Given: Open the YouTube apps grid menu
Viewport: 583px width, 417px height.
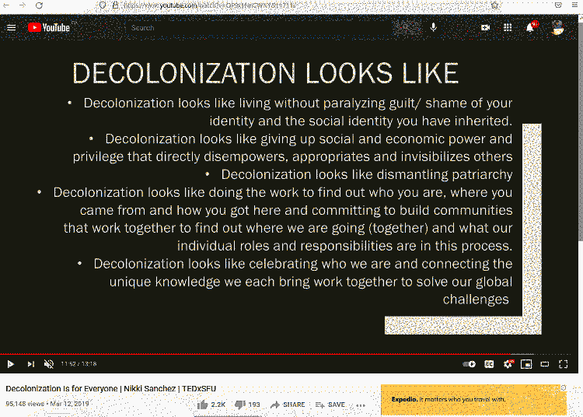Looking at the screenshot, I should [x=508, y=27].
